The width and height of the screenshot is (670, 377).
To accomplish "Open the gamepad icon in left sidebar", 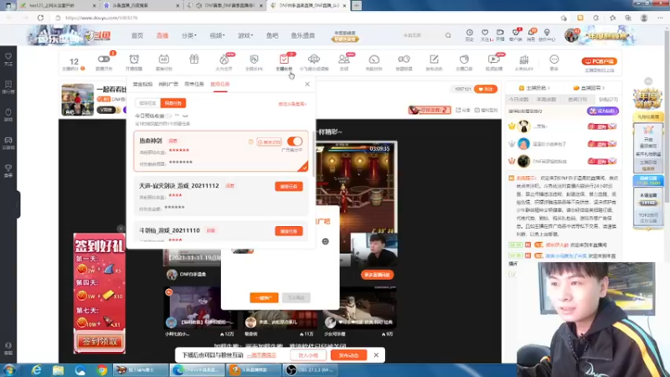I will pyautogui.click(x=8, y=140).
